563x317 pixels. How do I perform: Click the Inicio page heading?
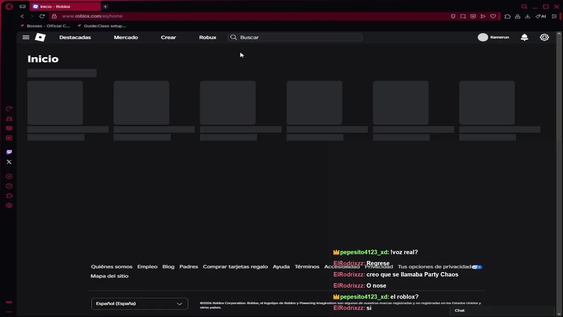pos(43,59)
